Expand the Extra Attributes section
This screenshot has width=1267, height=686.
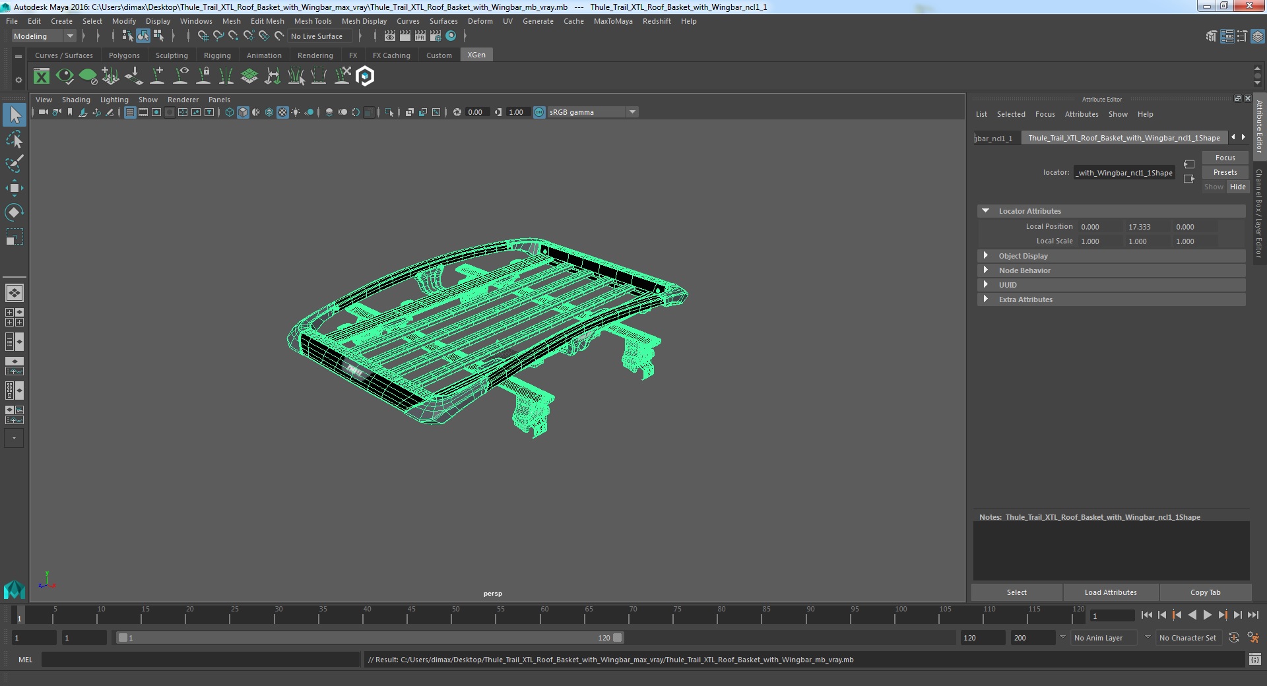[986, 299]
